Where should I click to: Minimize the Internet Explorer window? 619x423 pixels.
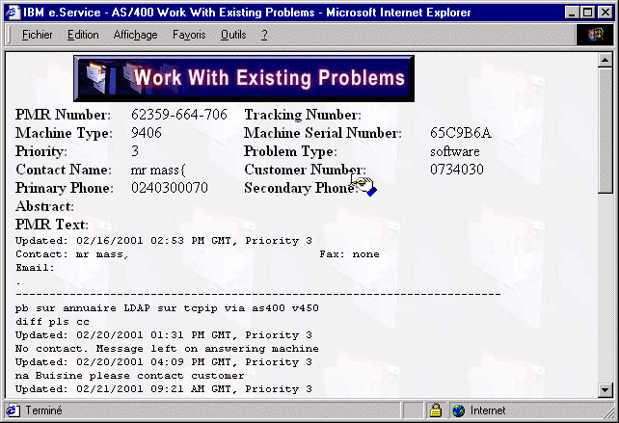[x=572, y=13]
